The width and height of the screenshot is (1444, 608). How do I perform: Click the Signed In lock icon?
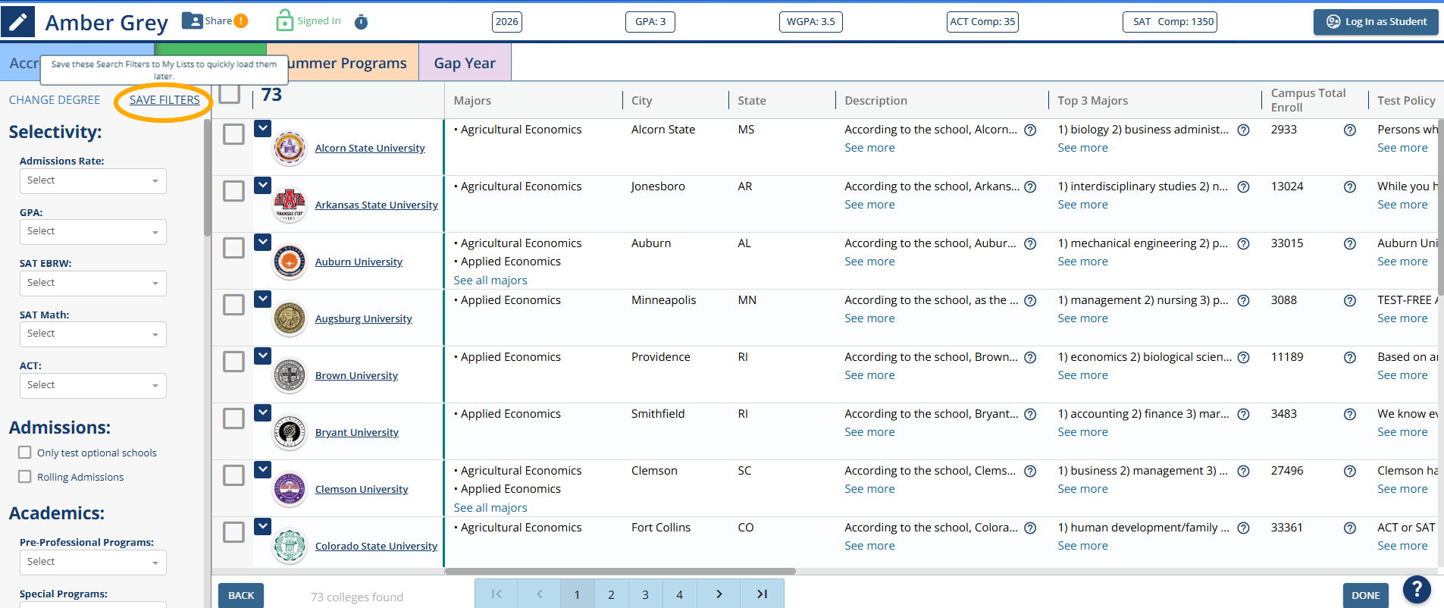tap(284, 20)
